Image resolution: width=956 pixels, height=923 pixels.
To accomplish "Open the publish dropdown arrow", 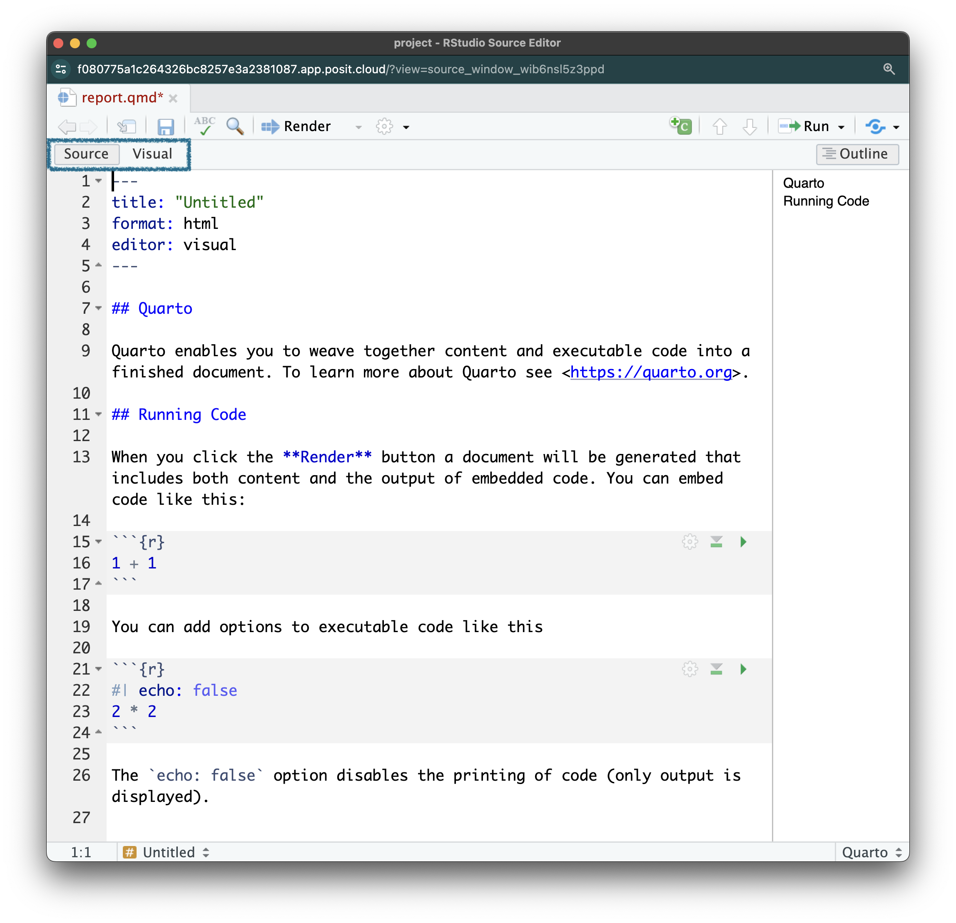I will click(896, 127).
